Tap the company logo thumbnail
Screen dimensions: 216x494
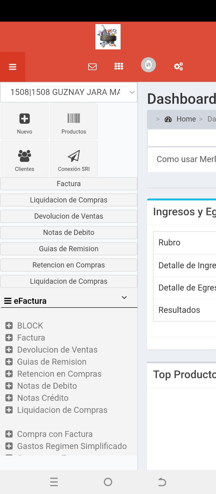click(x=108, y=37)
